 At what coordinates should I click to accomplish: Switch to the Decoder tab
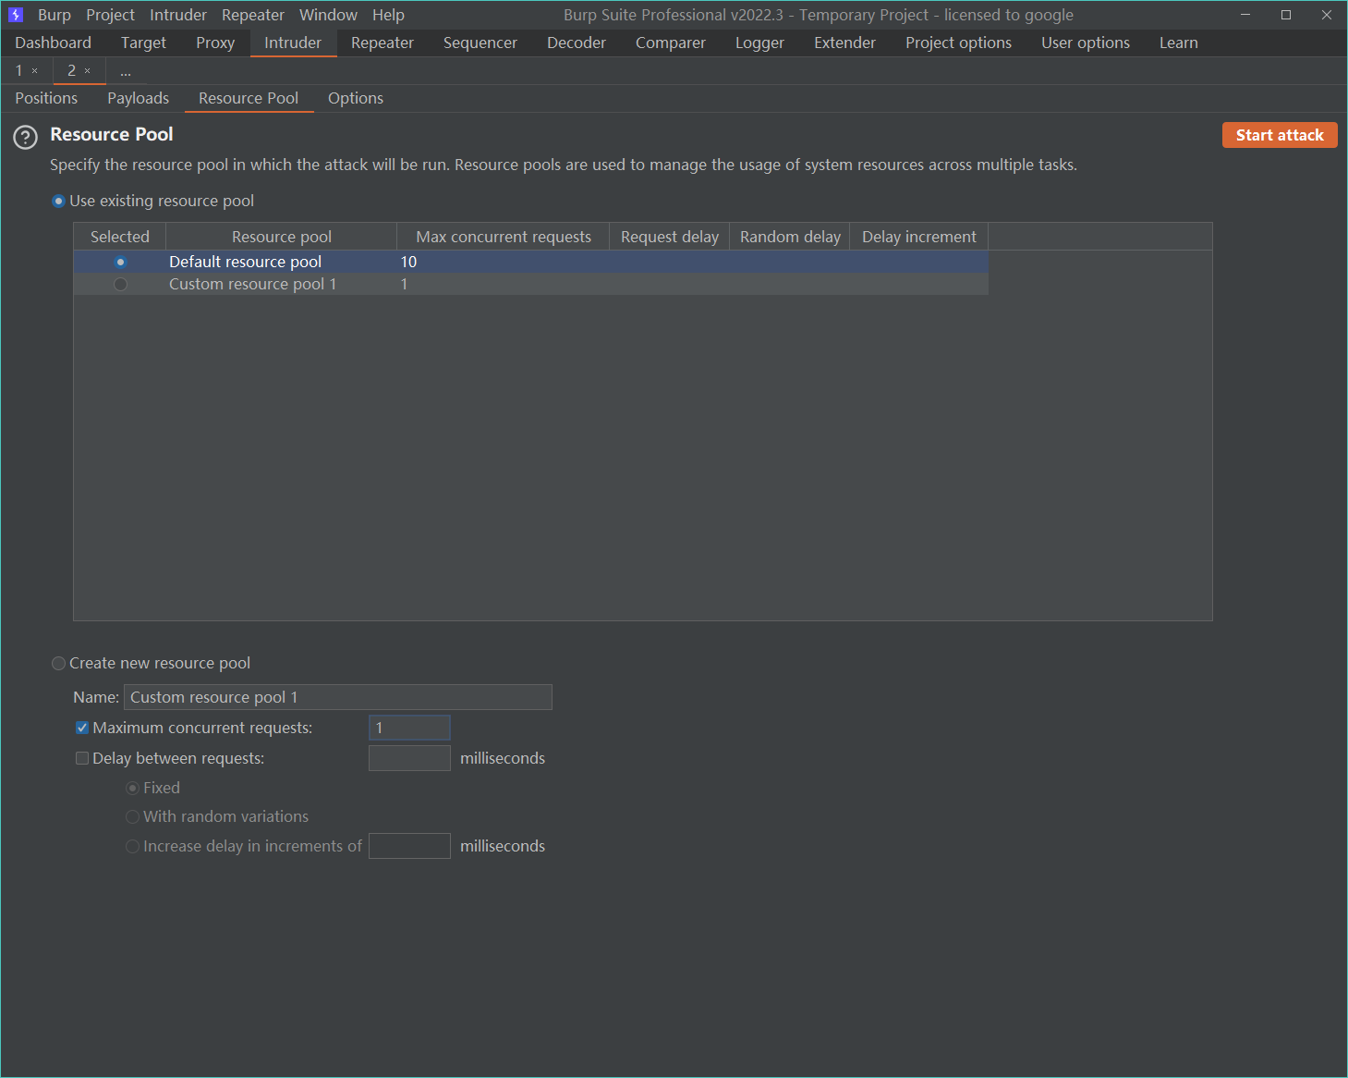pyautogui.click(x=577, y=43)
